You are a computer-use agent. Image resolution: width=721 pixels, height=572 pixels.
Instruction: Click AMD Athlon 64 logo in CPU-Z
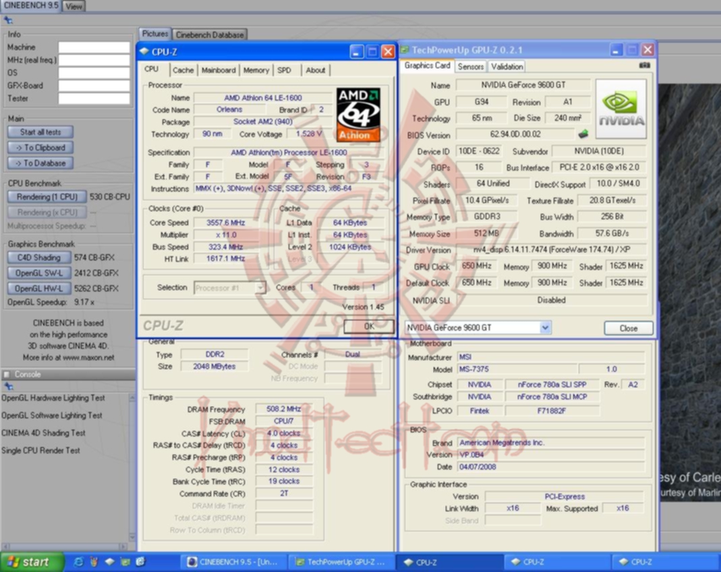[358, 115]
